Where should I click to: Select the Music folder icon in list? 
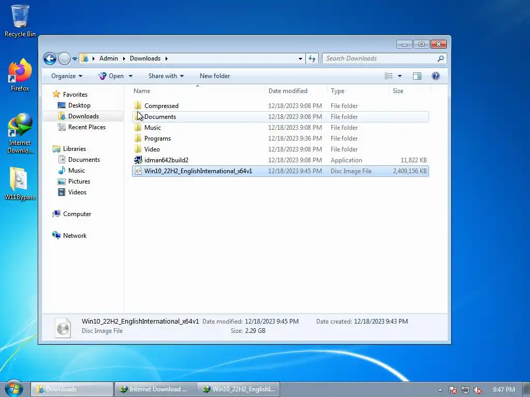tap(138, 127)
